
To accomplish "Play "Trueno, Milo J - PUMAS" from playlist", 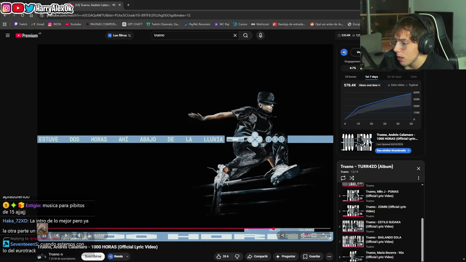I will coord(380,196).
